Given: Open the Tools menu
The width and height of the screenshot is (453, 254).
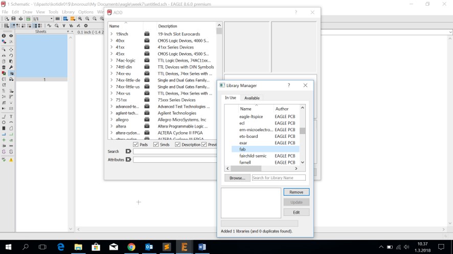Looking at the screenshot, I should 53,12.
